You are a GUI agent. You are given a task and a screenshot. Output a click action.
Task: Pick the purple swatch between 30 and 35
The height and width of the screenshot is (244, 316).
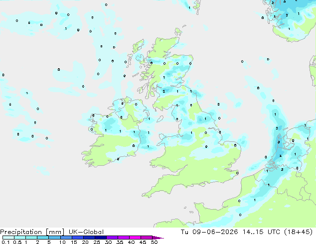pyautogui.click(x=112, y=238)
